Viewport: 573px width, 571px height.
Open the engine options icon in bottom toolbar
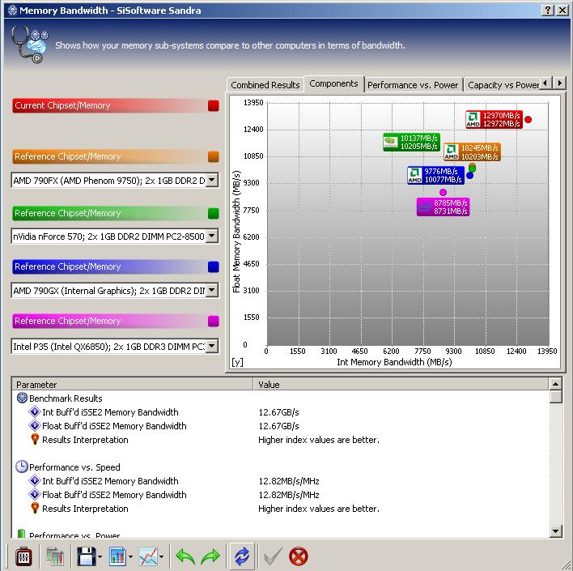[23, 556]
